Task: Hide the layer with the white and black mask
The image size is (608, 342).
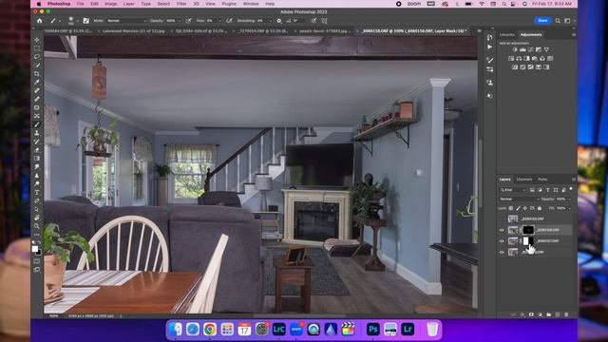Action: tap(502, 241)
